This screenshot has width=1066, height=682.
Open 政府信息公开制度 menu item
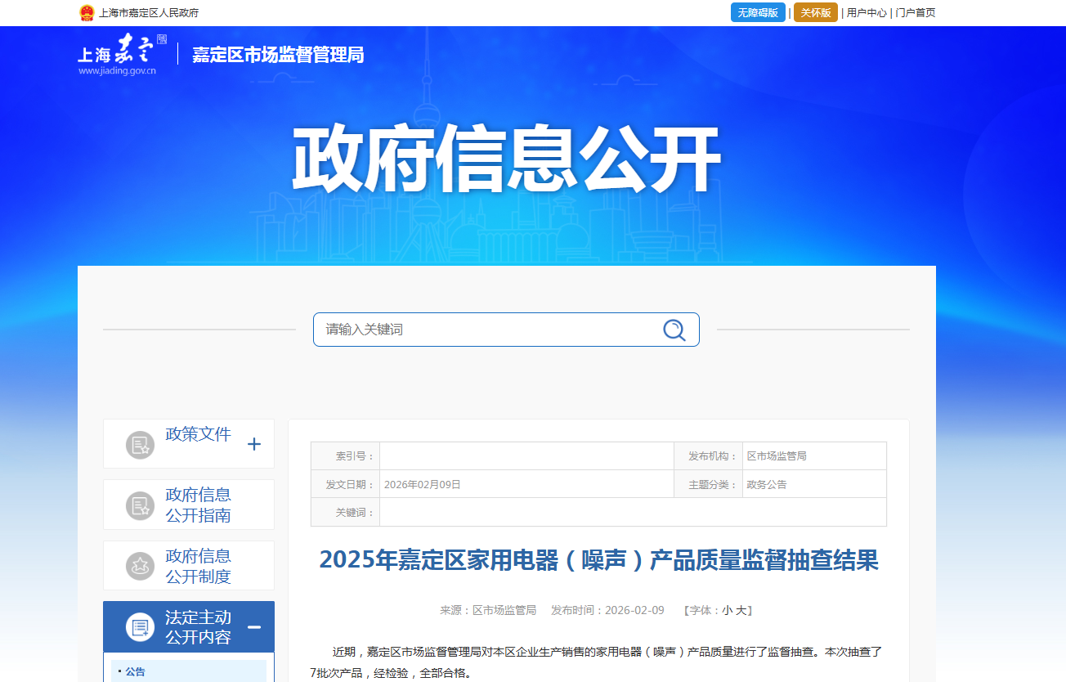198,566
